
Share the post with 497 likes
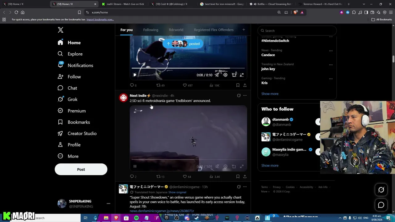click(245, 85)
